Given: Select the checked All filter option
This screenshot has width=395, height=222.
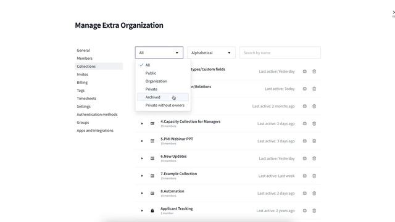Looking at the screenshot, I should tap(163, 65).
